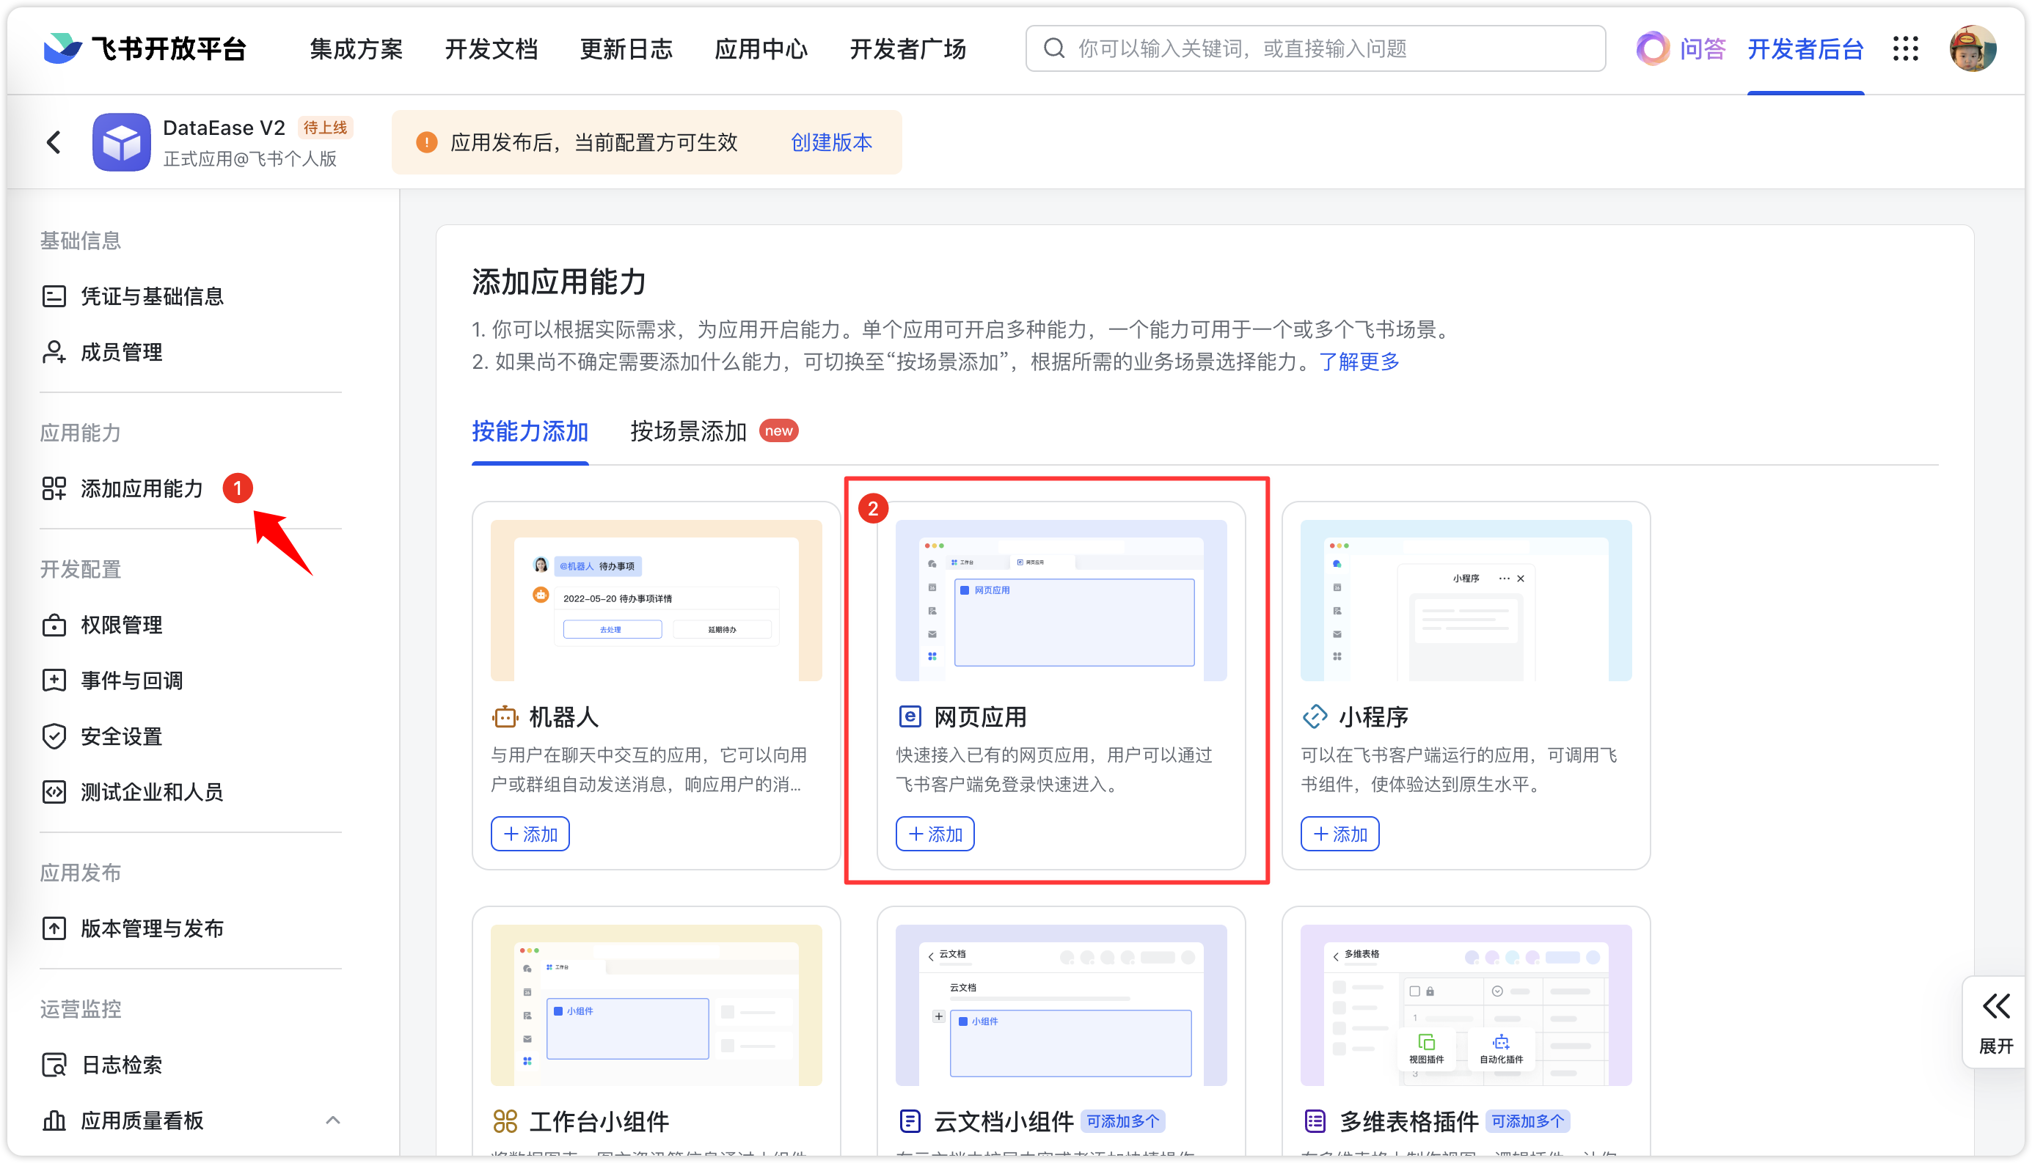Click the 可添加多个 tag on 多维表格插件
The width and height of the screenshot is (2032, 1163).
tap(1528, 1121)
